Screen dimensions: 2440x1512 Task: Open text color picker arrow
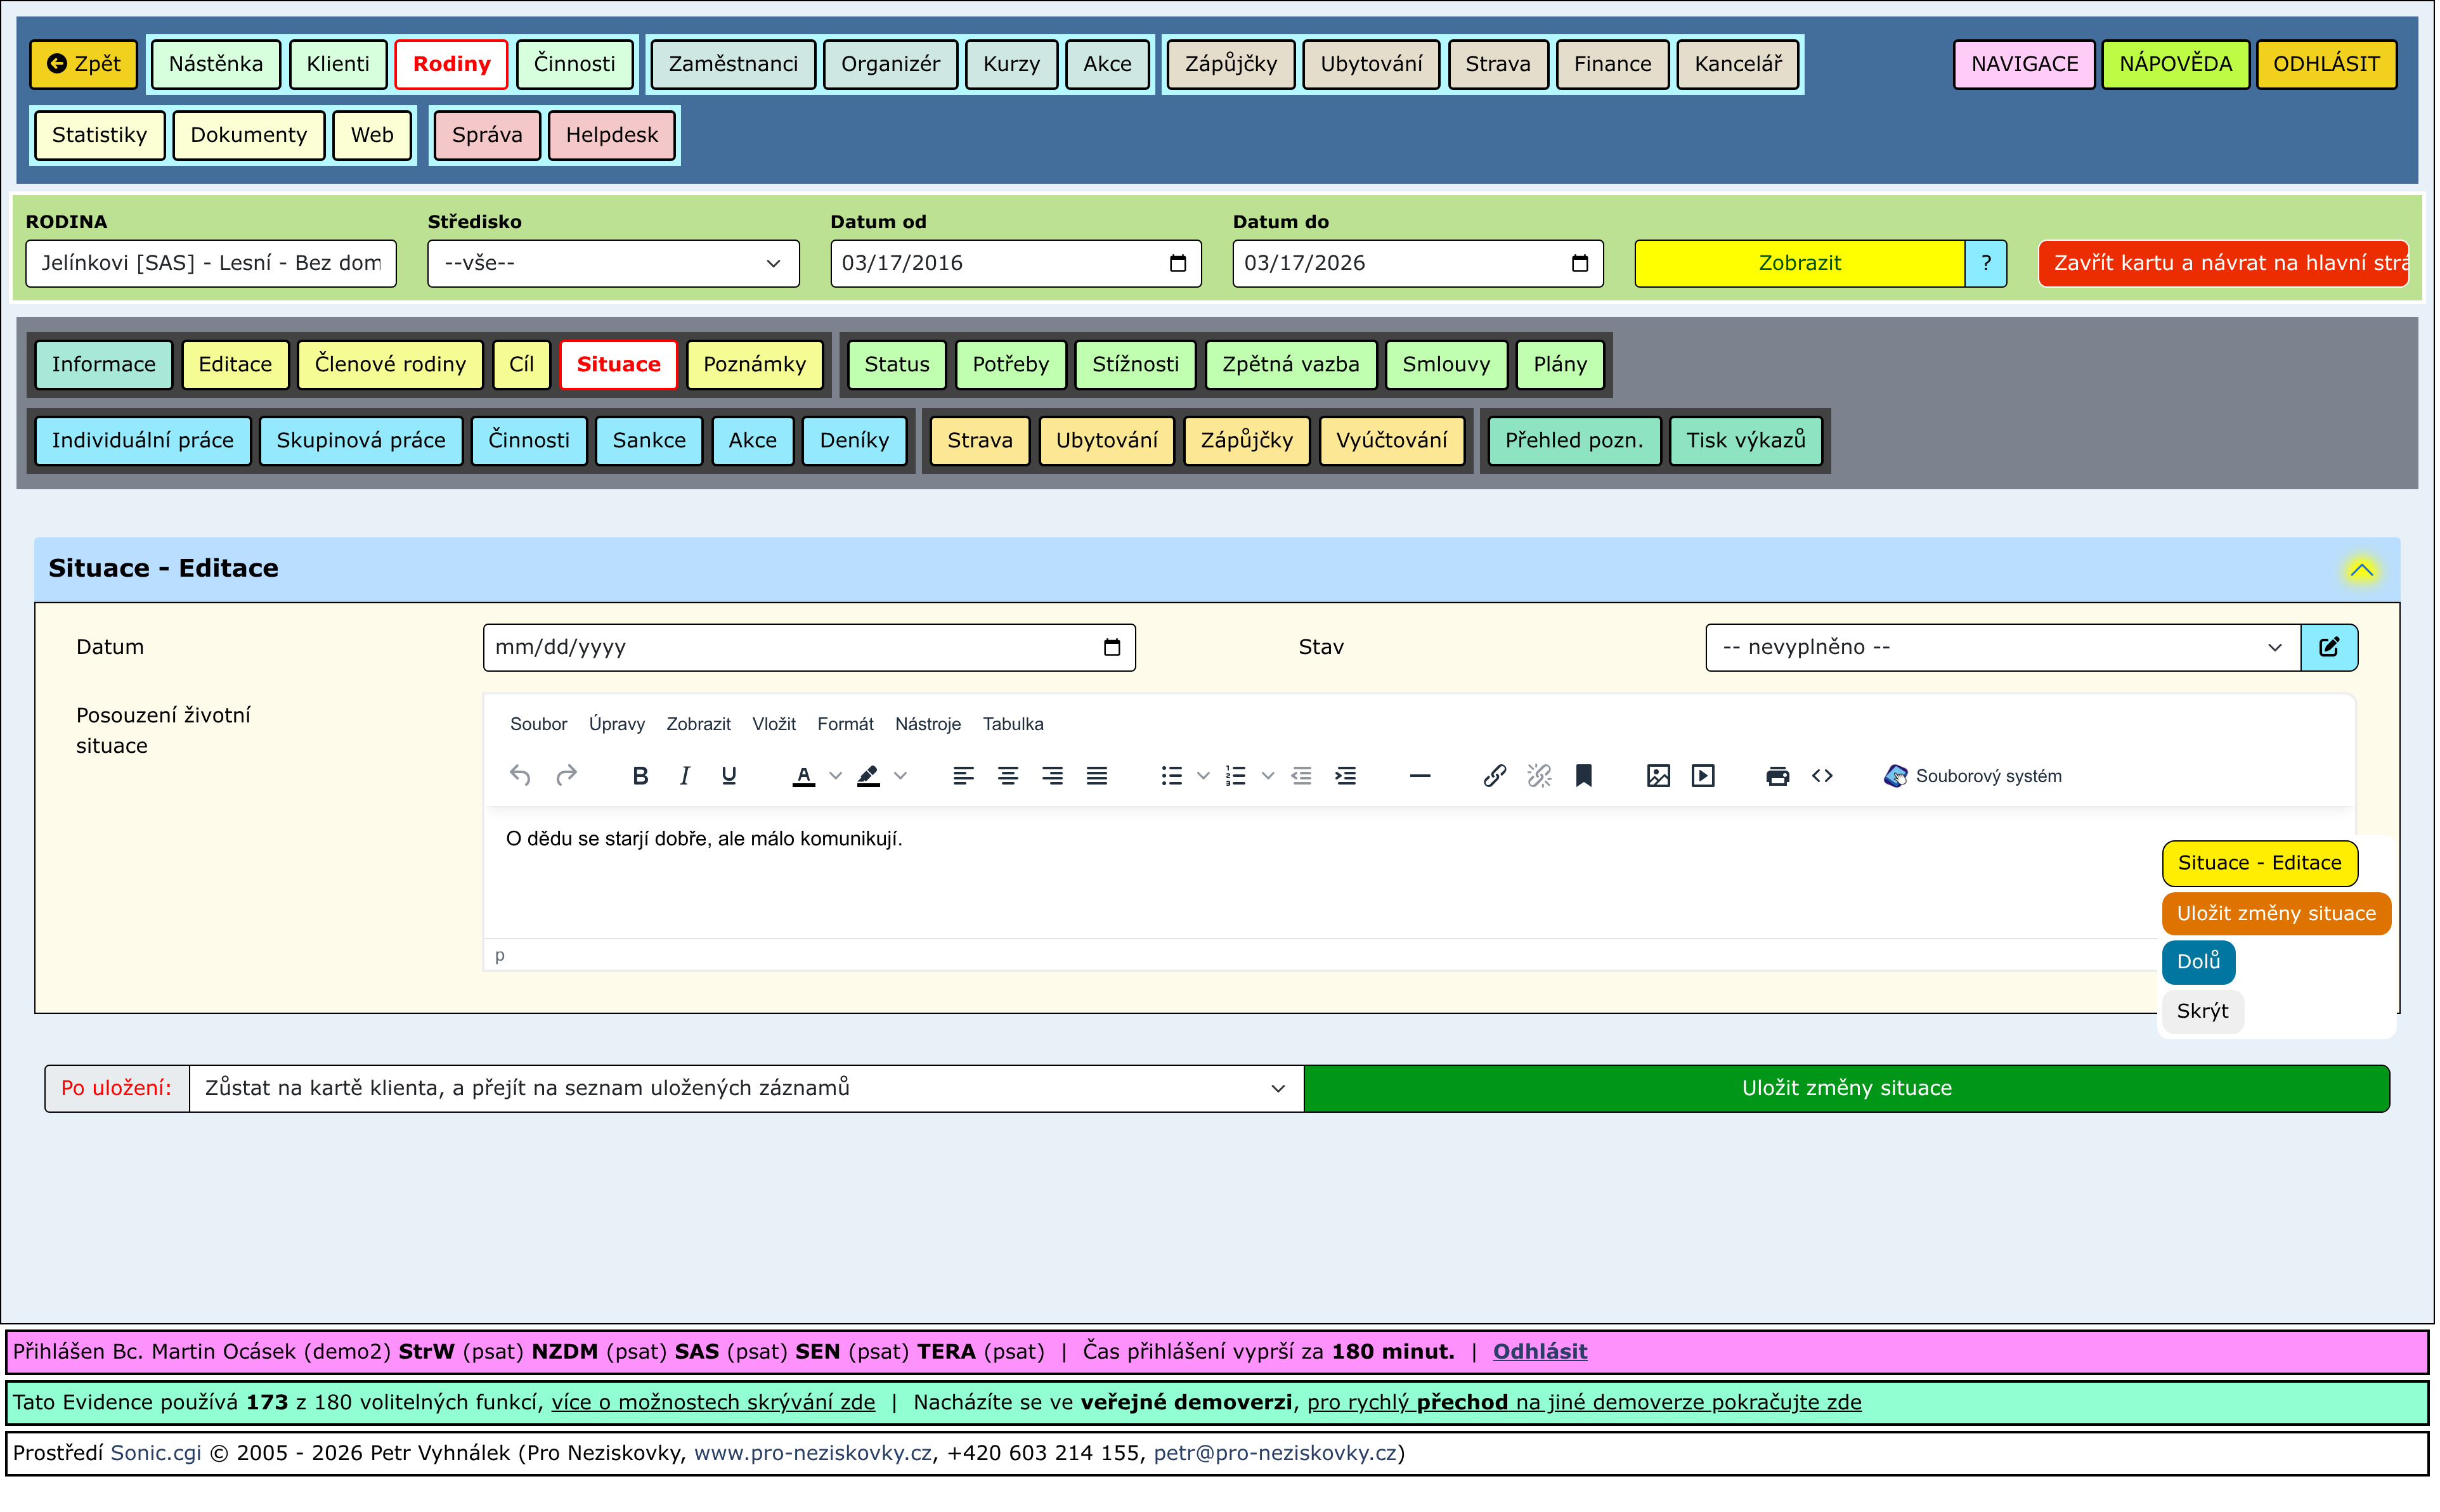click(835, 776)
